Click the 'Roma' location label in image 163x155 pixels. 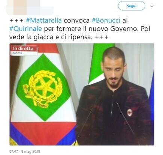18,53
